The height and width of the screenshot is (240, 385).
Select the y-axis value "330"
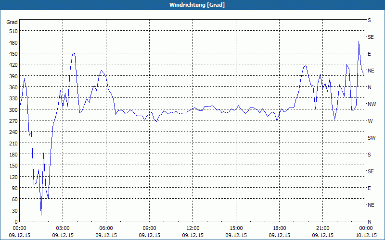[13, 98]
